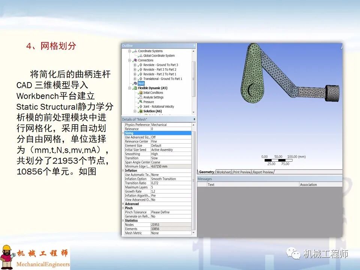Viewport: 360px width, 270px height.
Task: Click the Outline panel pin icon
Action: 194,45
